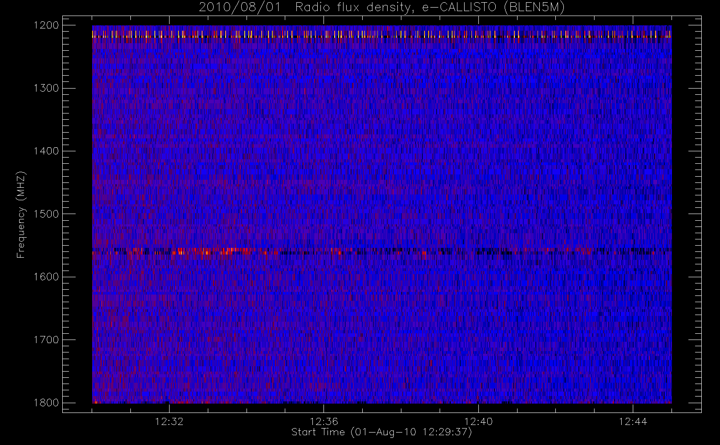
Task: Click the 'Start Time (01-Aug-10 12:29:37)' label
Action: click(x=381, y=432)
